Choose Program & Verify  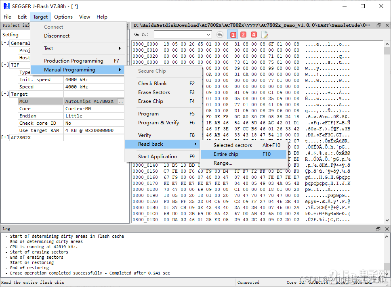[163, 123]
